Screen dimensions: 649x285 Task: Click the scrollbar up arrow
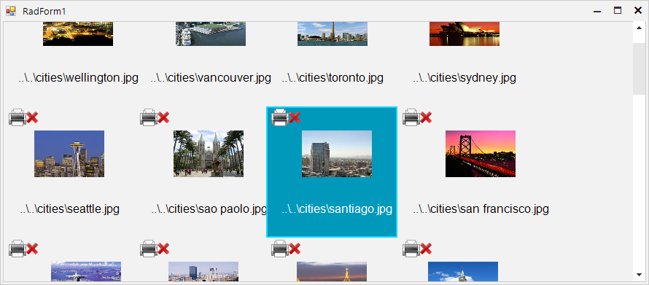(639, 27)
